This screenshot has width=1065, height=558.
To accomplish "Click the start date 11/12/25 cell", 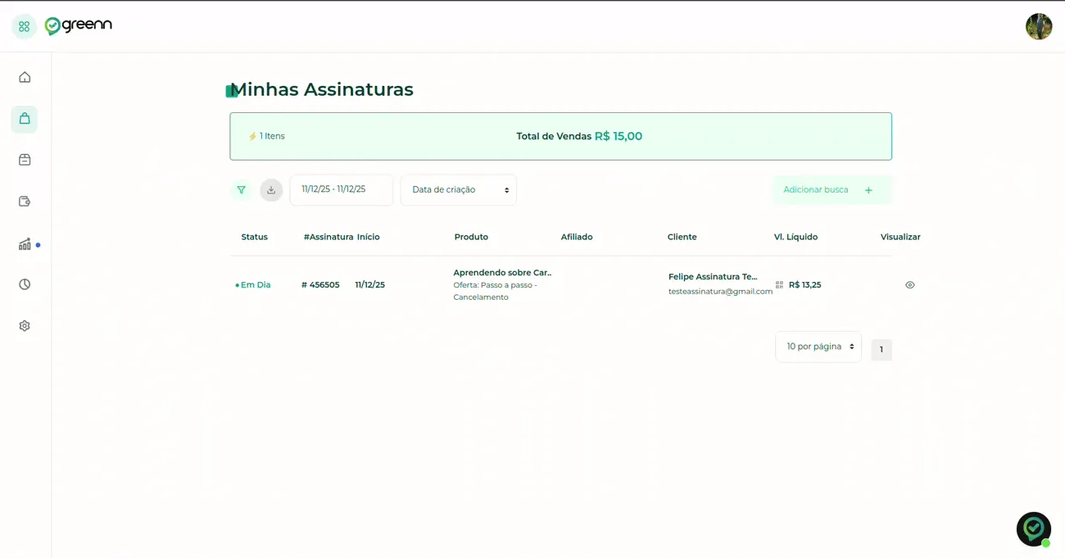I will [370, 285].
